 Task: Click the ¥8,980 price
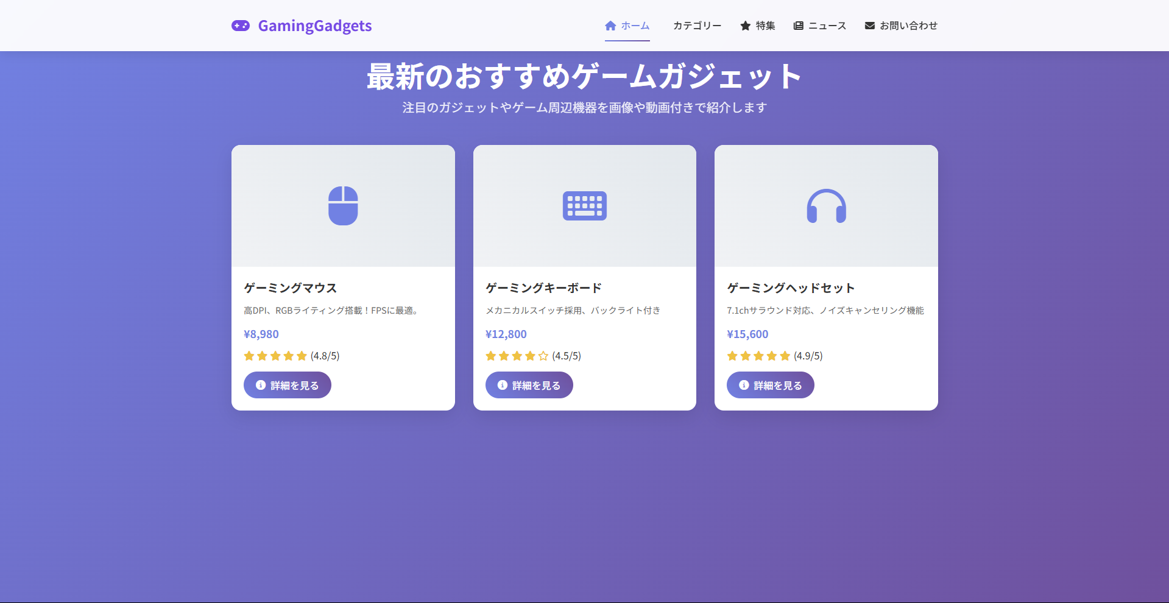(x=261, y=334)
